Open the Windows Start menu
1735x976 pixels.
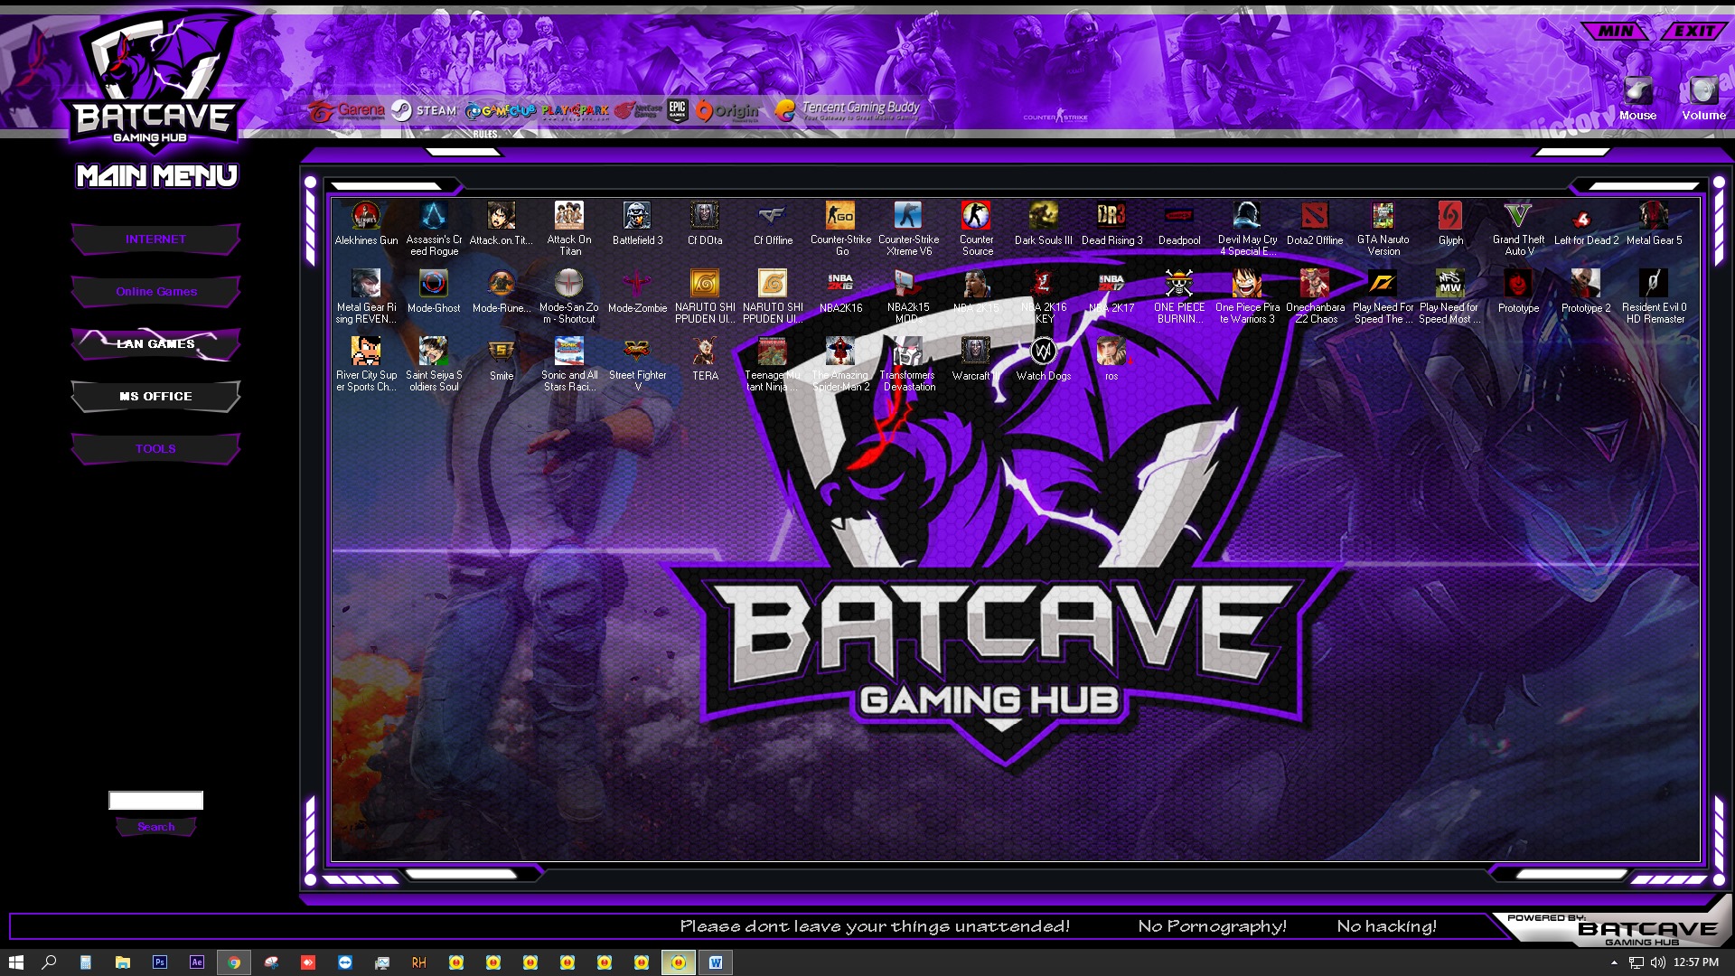pos(16,962)
